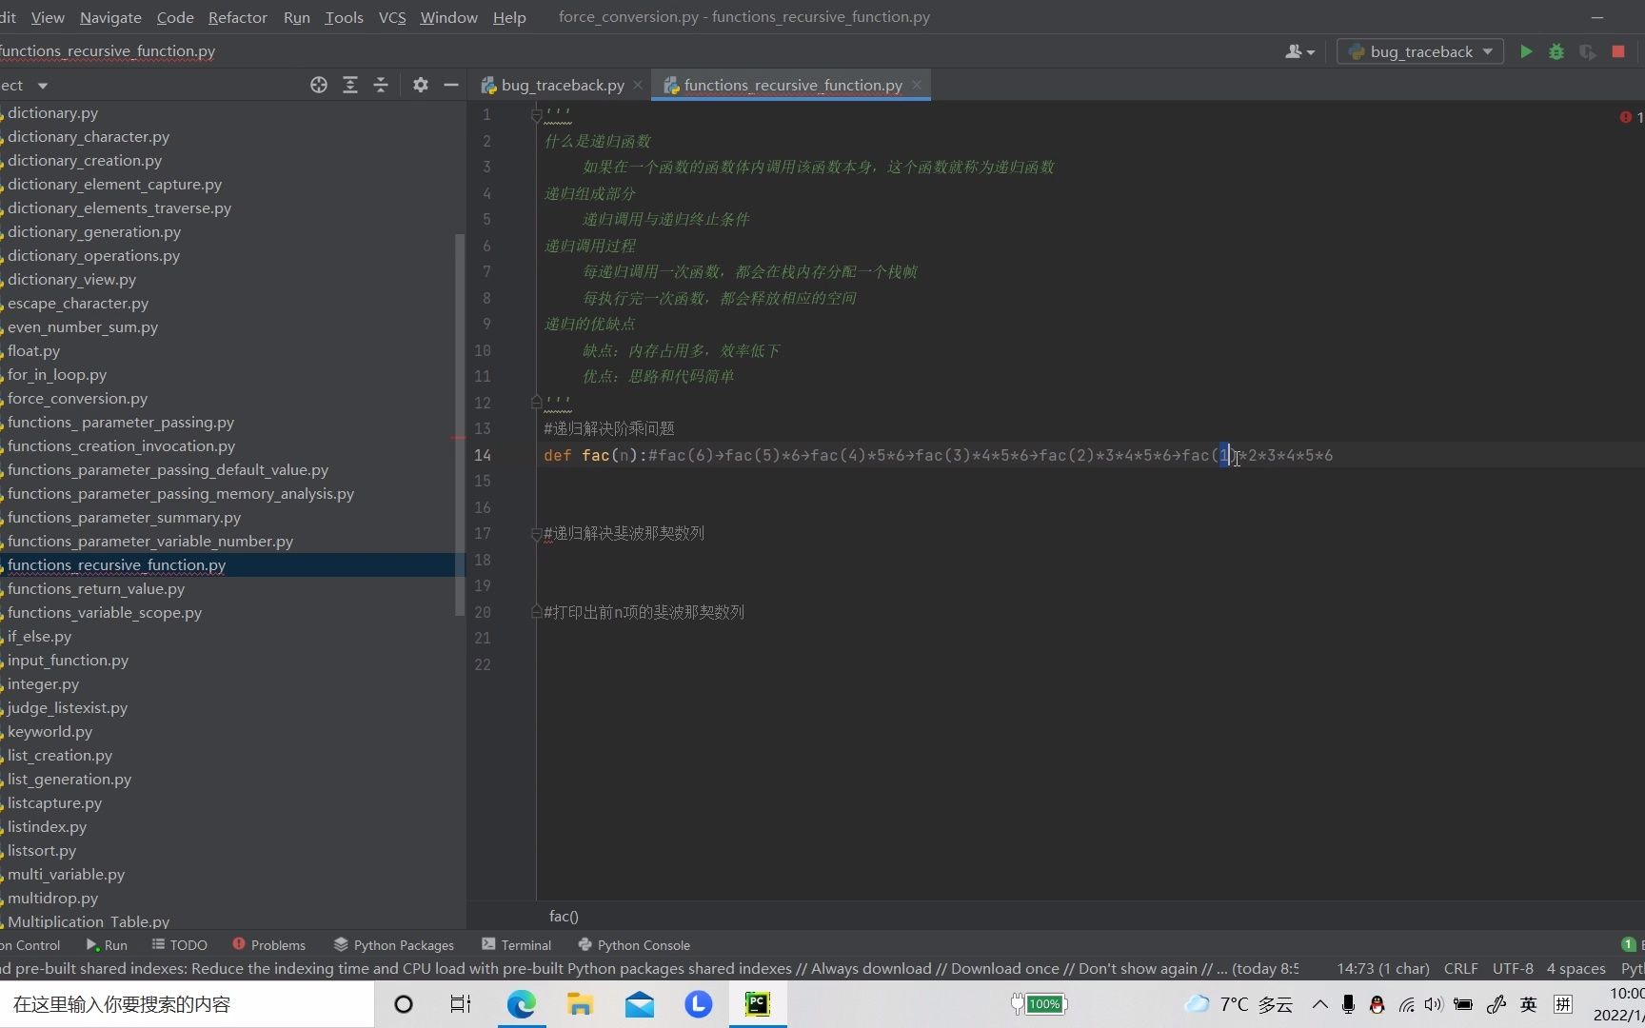Toggle the docstring code fold on line 1

point(535,114)
